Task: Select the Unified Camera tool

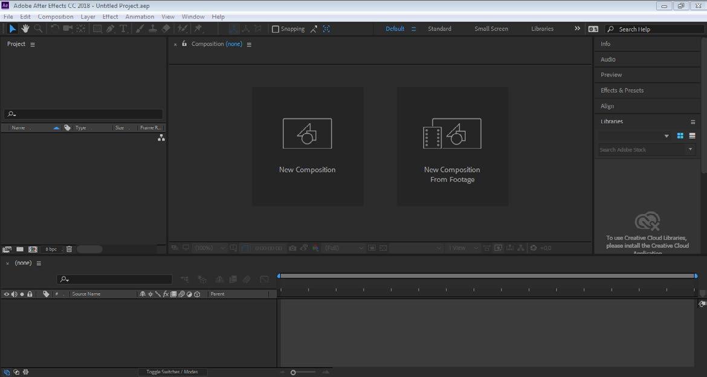Action: (68, 28)
